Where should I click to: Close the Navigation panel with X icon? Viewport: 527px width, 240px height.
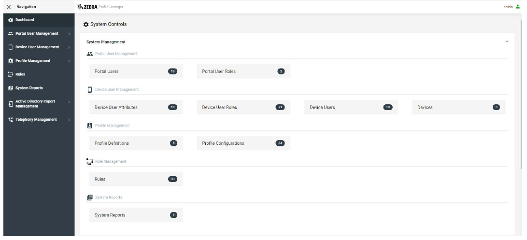pos(9,7)
